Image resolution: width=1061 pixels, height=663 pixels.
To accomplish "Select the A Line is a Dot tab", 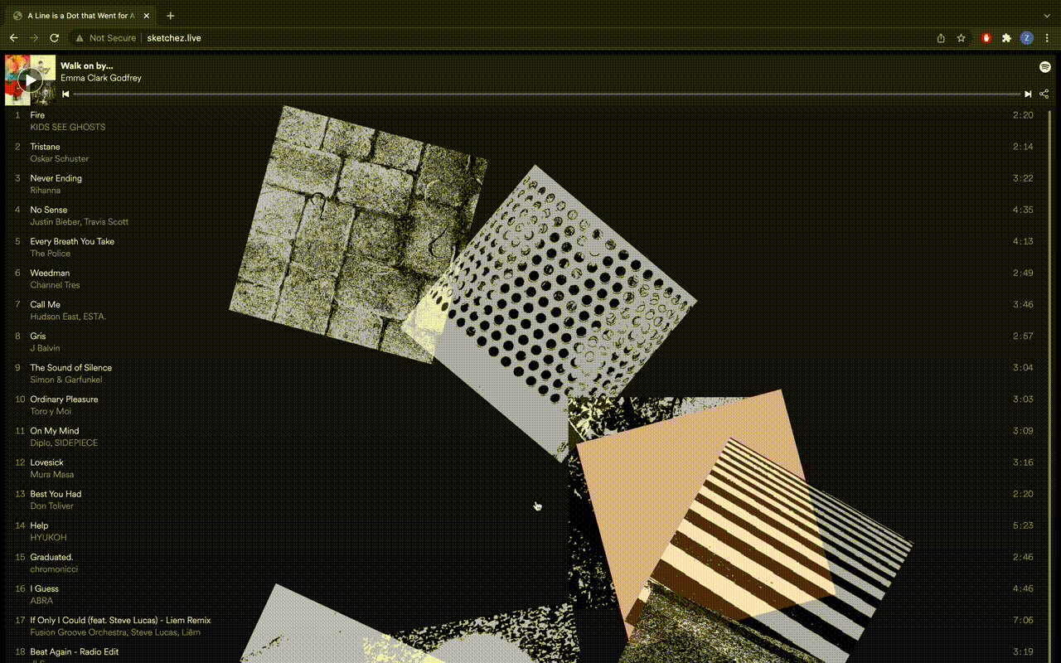I will click(x=80, y=16).
